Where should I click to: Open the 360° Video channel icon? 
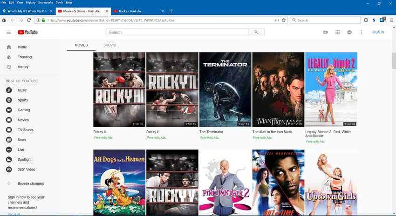(9, 169)
